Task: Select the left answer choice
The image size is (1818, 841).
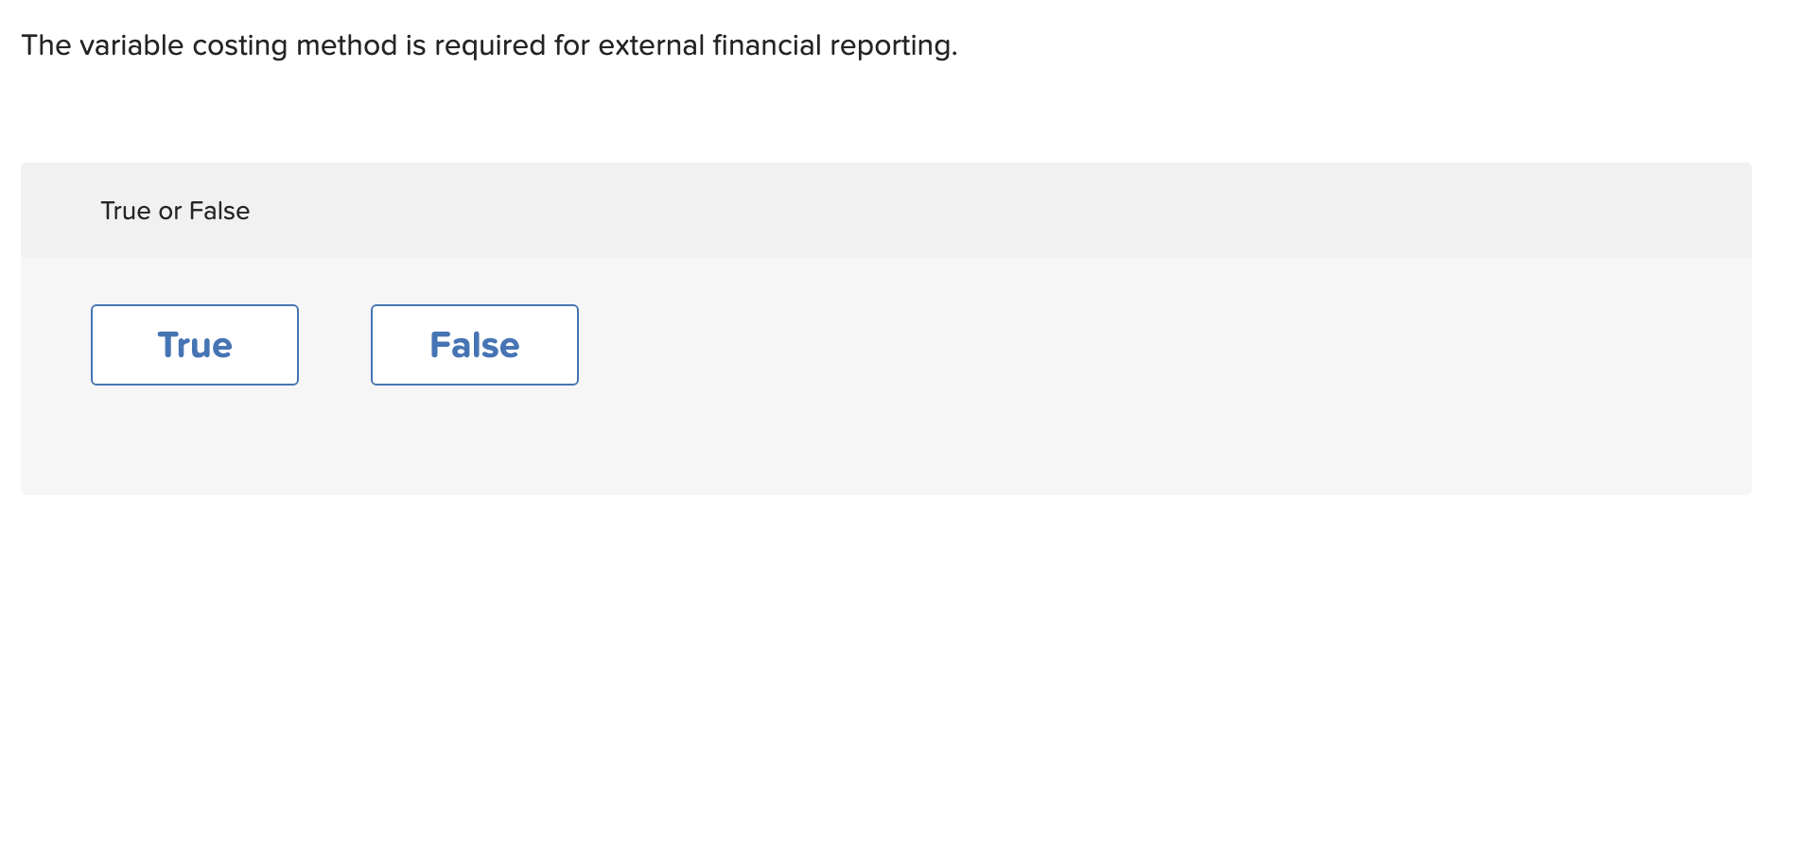Action: click(x=194, y=344)
